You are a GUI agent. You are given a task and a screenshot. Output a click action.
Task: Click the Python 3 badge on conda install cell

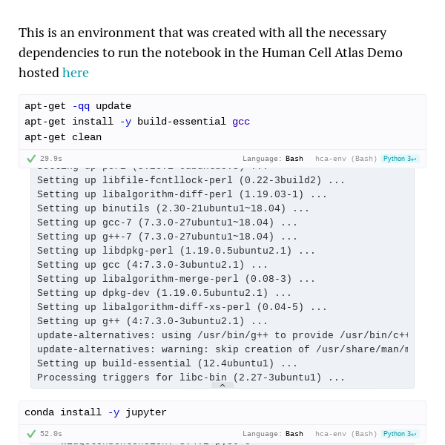tap(400, 434)
